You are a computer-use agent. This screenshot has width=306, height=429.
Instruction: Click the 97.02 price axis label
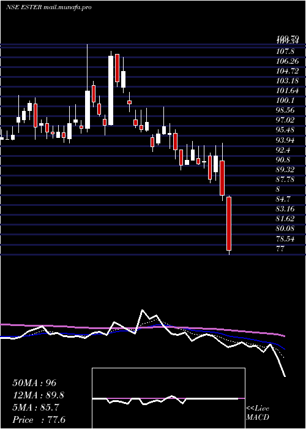coord(285,120)
